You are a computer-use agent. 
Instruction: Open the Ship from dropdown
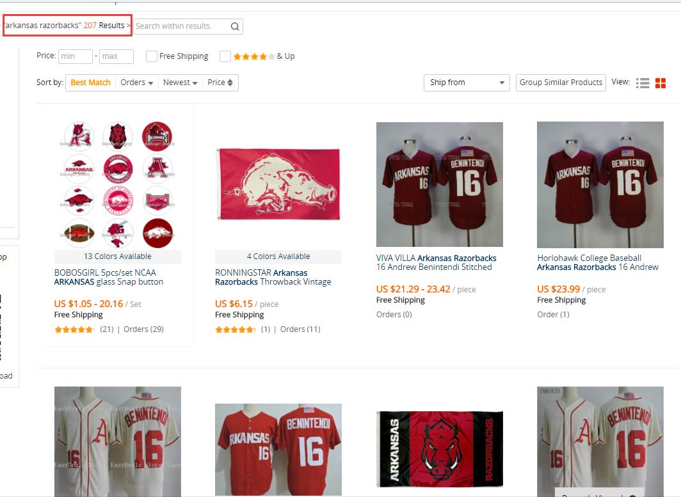tap(467, 83)
